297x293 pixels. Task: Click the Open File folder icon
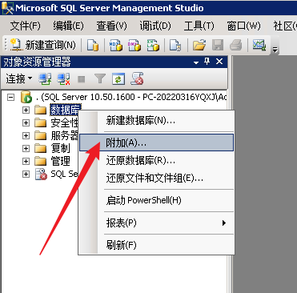point(199,45)
